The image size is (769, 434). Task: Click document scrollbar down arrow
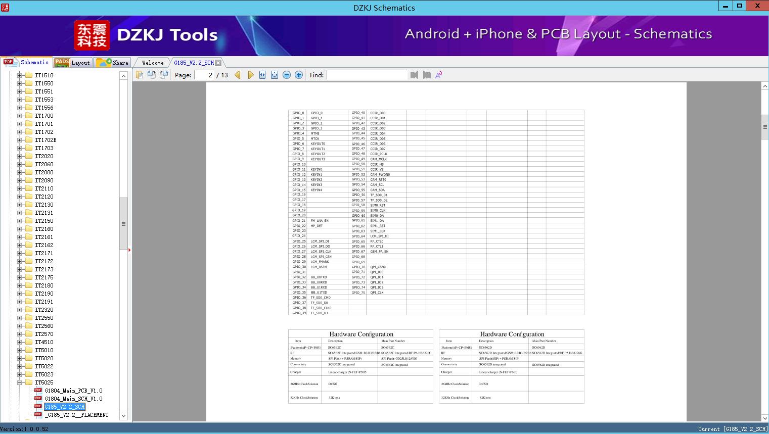(x=765, y=418)
